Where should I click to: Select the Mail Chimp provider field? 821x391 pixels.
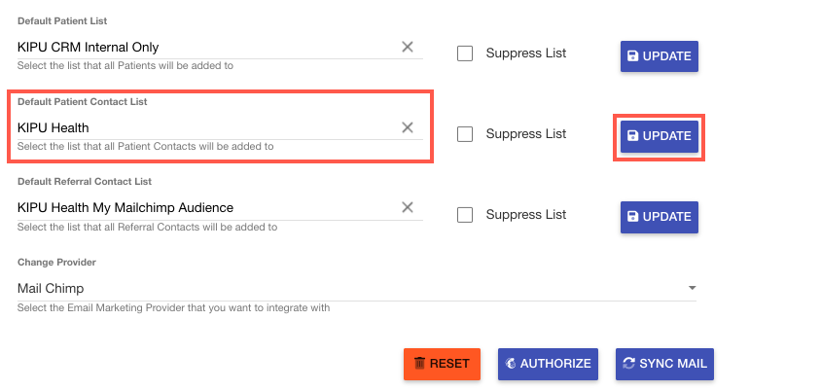click(x=350, y=288)
